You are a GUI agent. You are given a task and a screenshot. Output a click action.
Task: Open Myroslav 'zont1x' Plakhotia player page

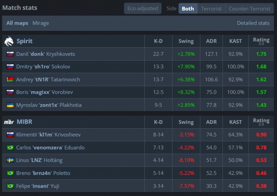point(49,105)
